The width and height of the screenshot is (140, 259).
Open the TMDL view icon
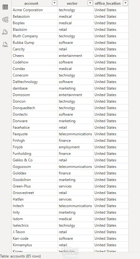(5, 44)
